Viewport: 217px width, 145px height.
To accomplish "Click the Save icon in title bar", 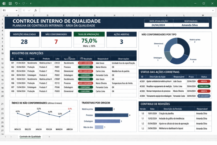I will click(x=10, y=3).
